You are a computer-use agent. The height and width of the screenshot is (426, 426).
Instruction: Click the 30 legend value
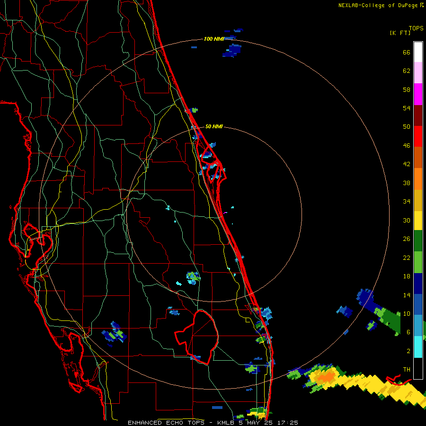(407, 220)
